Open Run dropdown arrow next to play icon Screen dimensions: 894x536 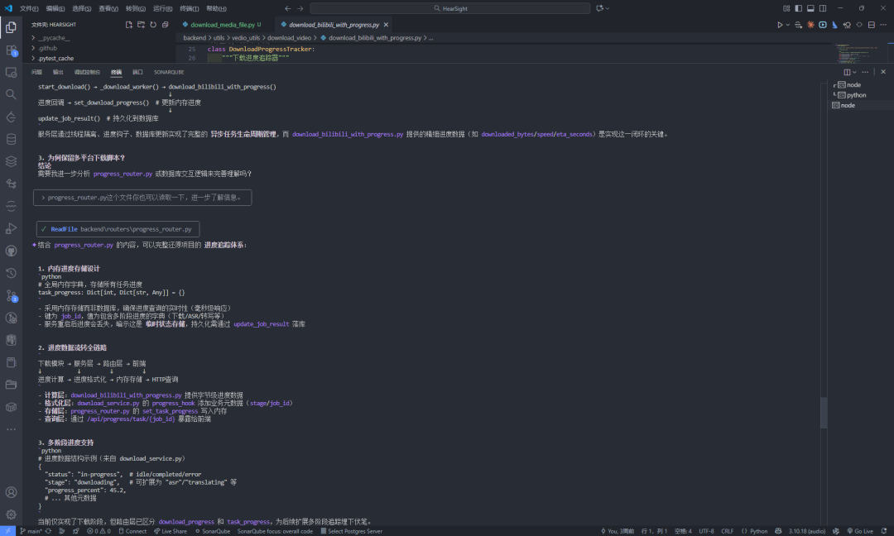pos(787,25)
